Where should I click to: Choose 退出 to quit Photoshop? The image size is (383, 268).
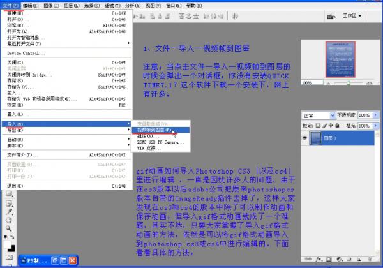(x=67, y=186)
